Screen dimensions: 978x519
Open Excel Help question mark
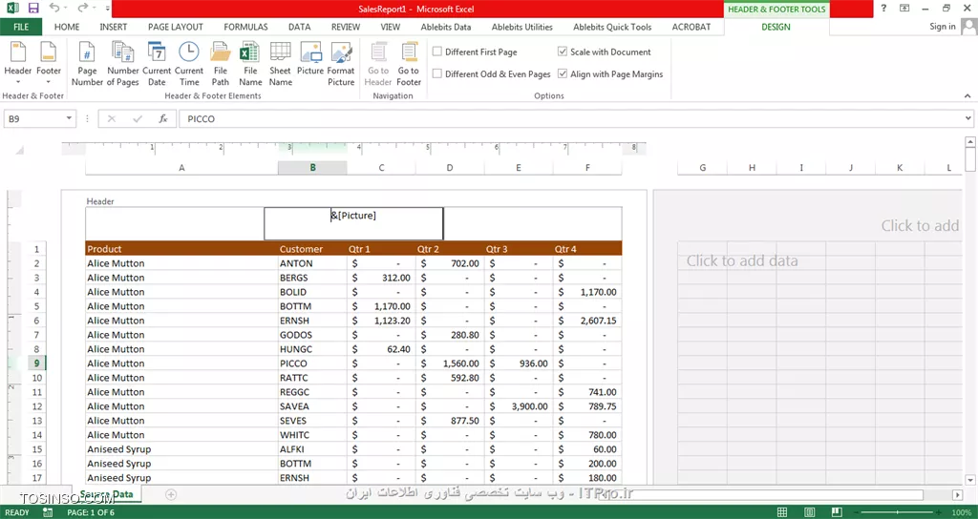tap(883, 9)
